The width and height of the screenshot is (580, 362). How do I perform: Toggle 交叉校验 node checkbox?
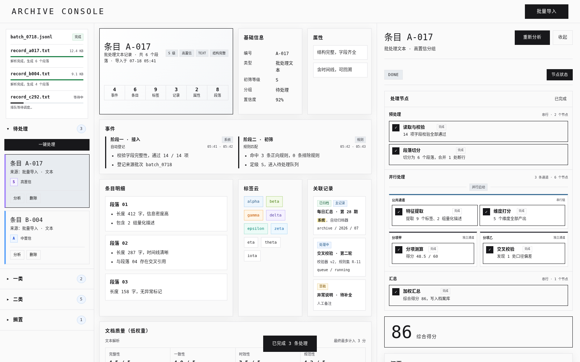[490, 250]
